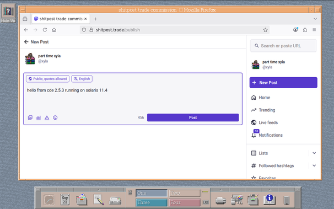Focus the Search or paste URL field

(x=283, y=46)
